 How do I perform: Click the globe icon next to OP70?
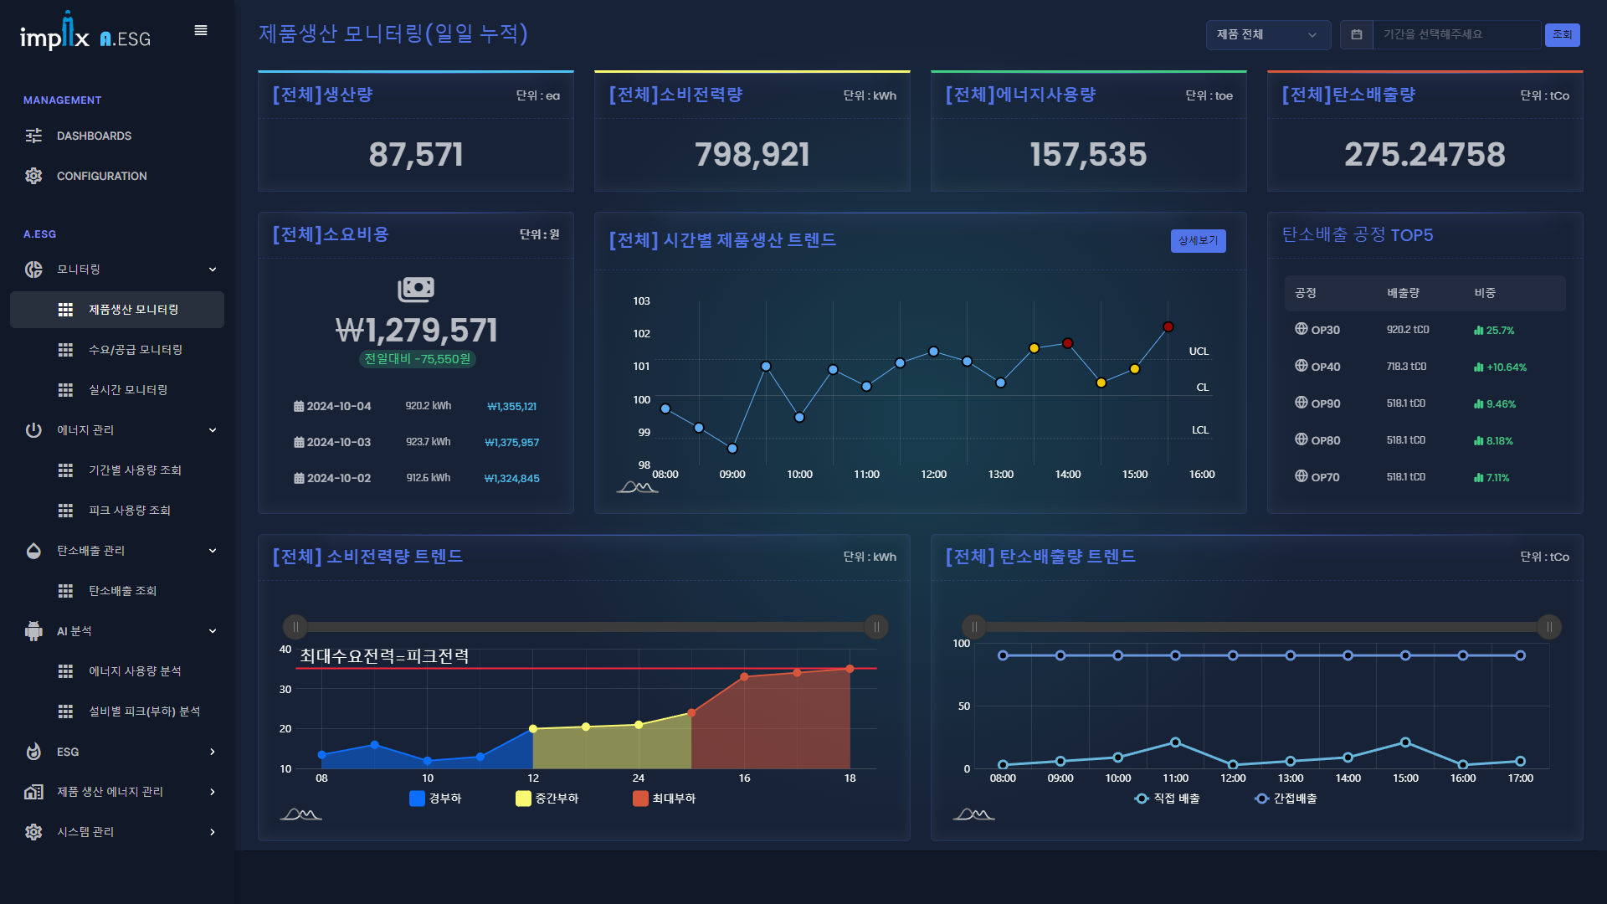(1302, 476)
